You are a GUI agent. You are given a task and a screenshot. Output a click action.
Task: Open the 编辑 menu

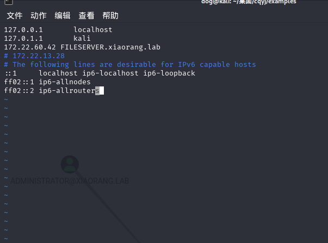pos(63,16)
